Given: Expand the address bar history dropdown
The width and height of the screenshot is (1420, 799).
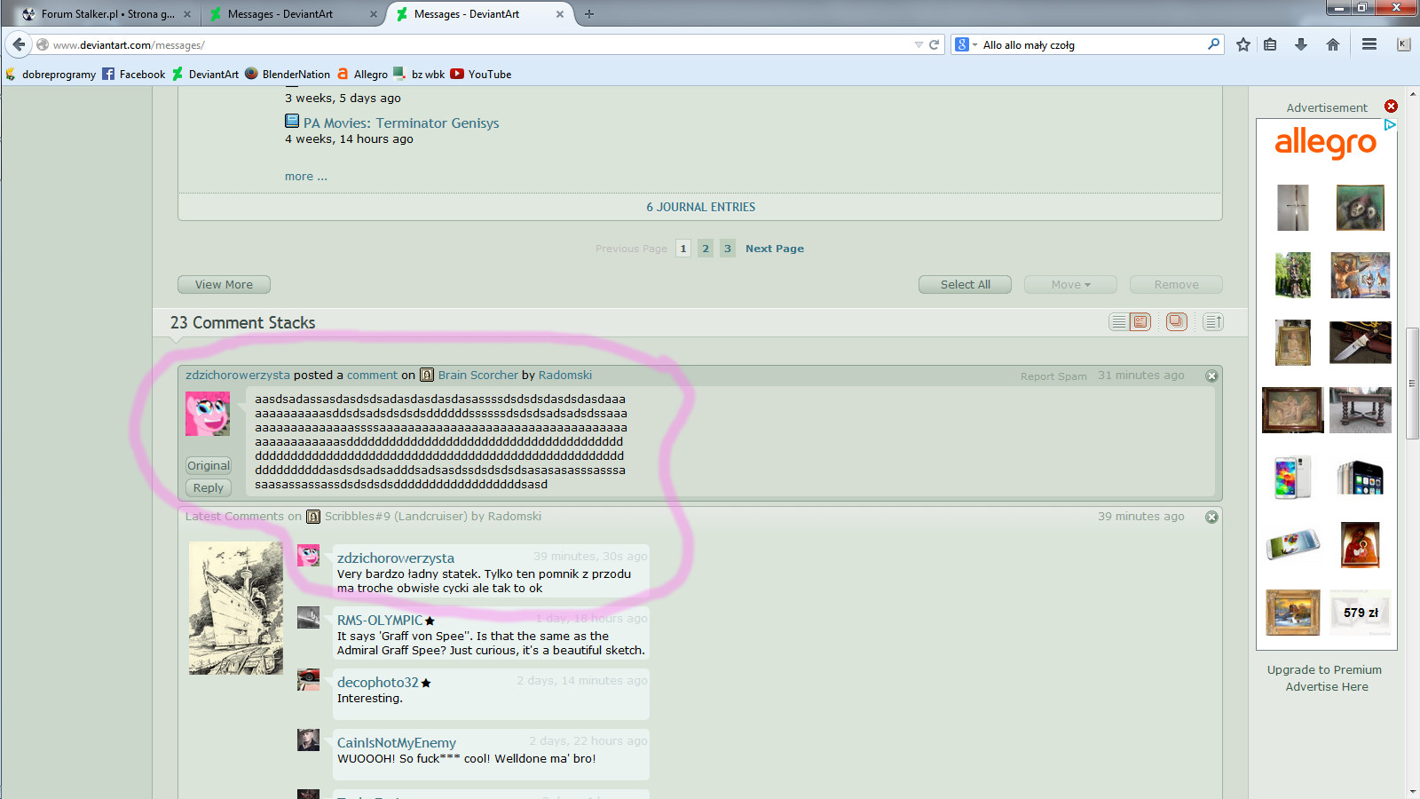Looking at the screenshot, I should point(919,44).
